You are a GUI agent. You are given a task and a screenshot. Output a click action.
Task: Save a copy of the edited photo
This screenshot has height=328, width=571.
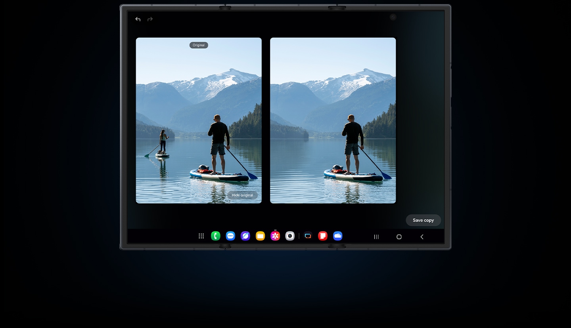423,220
